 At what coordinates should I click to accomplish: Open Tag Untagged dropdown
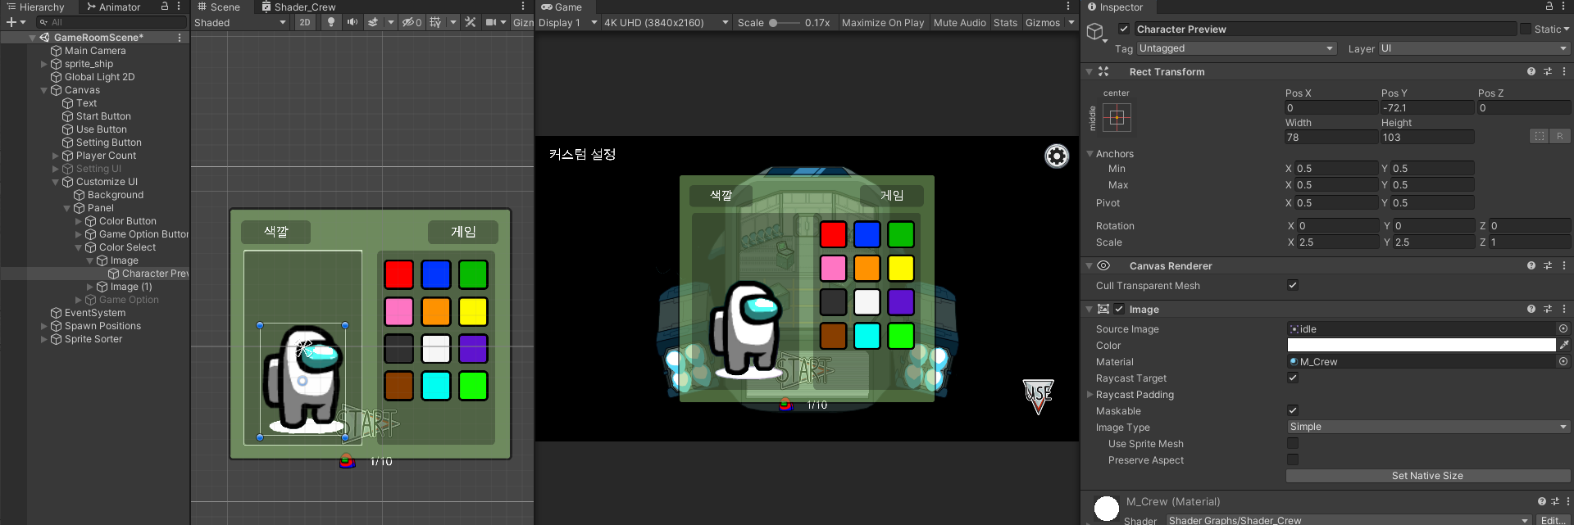click(1237, 48)
